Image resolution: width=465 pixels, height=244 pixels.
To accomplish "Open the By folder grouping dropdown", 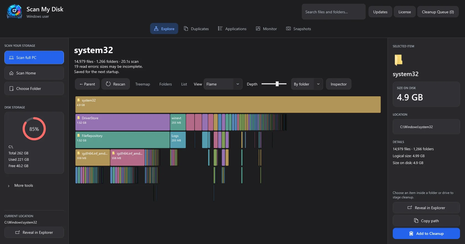I will coord(307,84).
